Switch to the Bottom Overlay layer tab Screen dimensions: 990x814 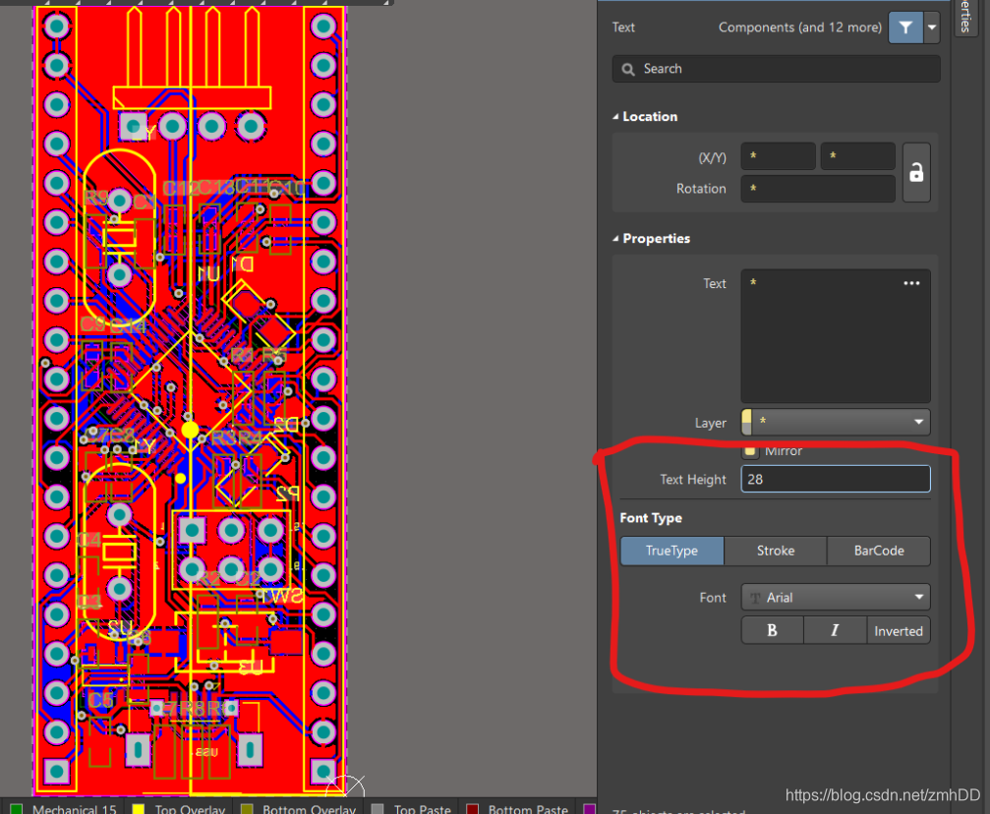[309, 809]
